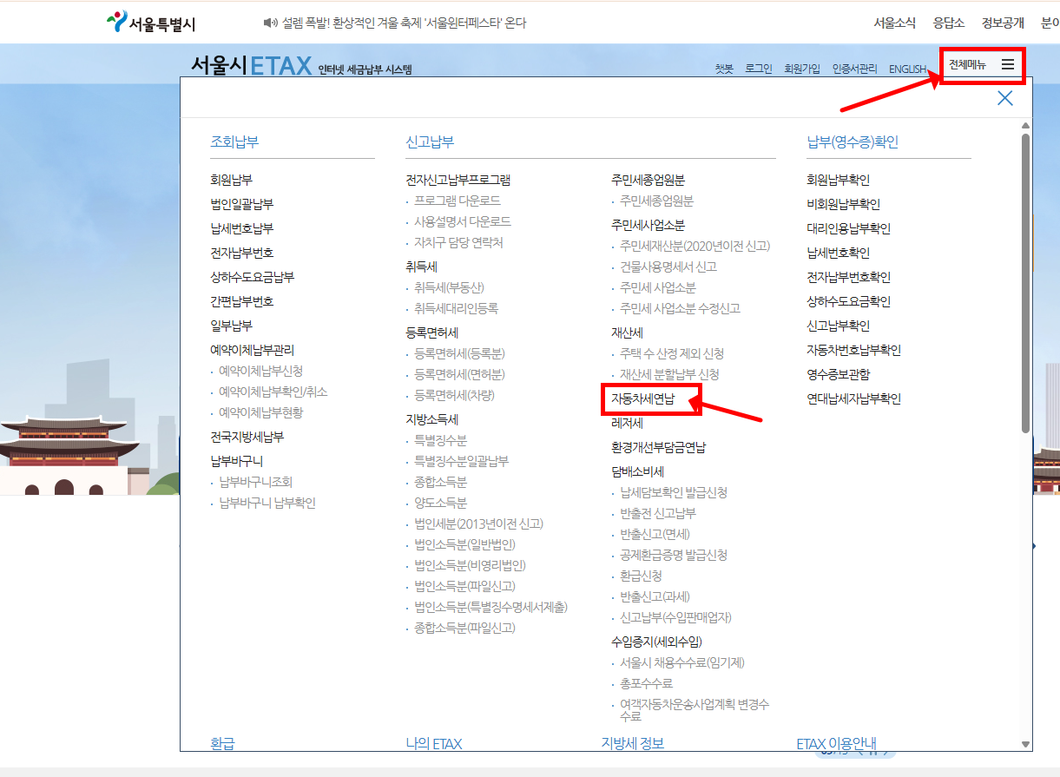The height and width of the screenshot is (777, 1060).
Task: Select 법인일괄납부
Action: (x=241, y=204)
